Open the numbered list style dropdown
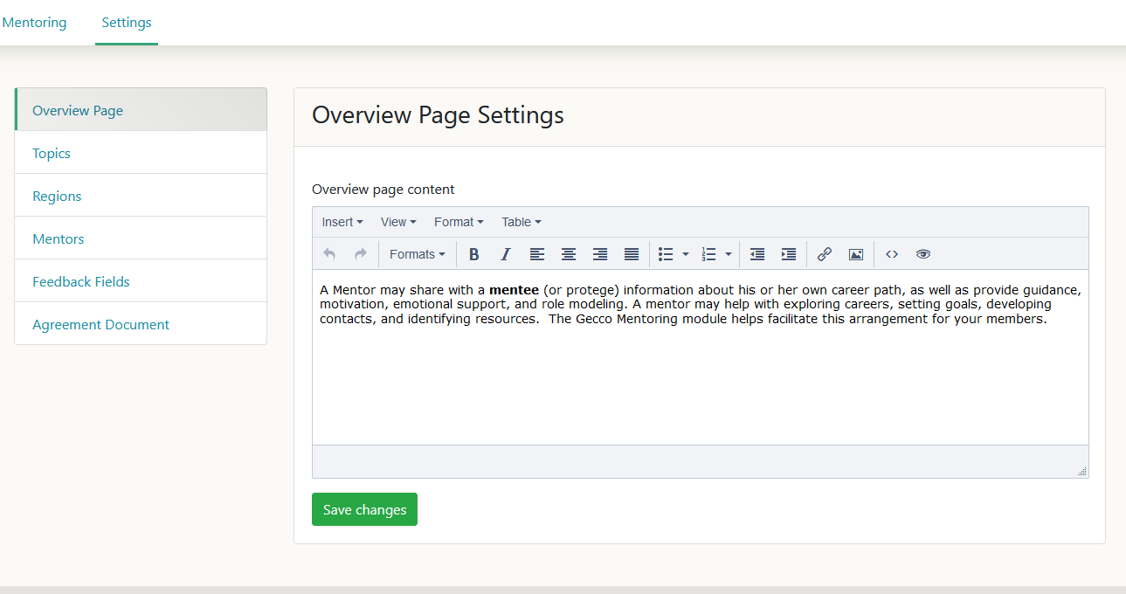1126x594 pixels. pyautogui.click(x=728, y=254)
